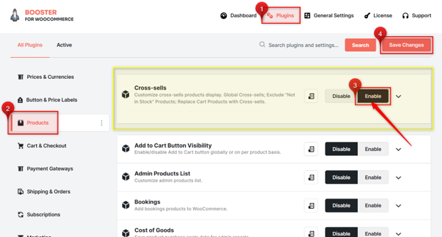Click the Admin Products List title
Viewport: 442px width, 237px height.
(162, 173)
